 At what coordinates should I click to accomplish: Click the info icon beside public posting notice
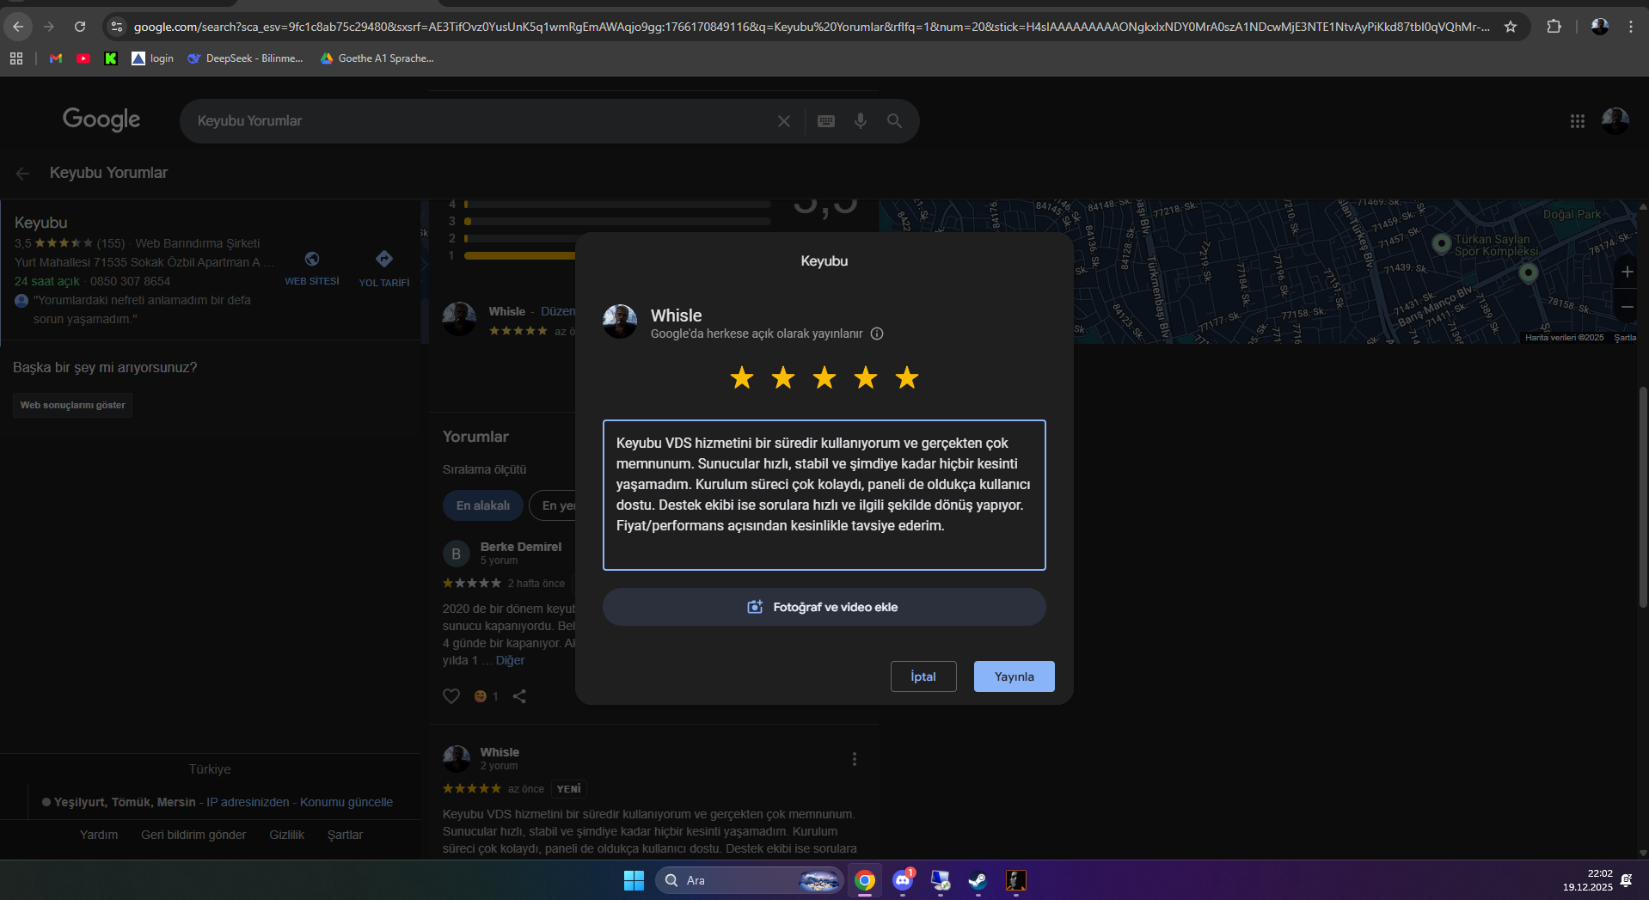coord(877,334)
